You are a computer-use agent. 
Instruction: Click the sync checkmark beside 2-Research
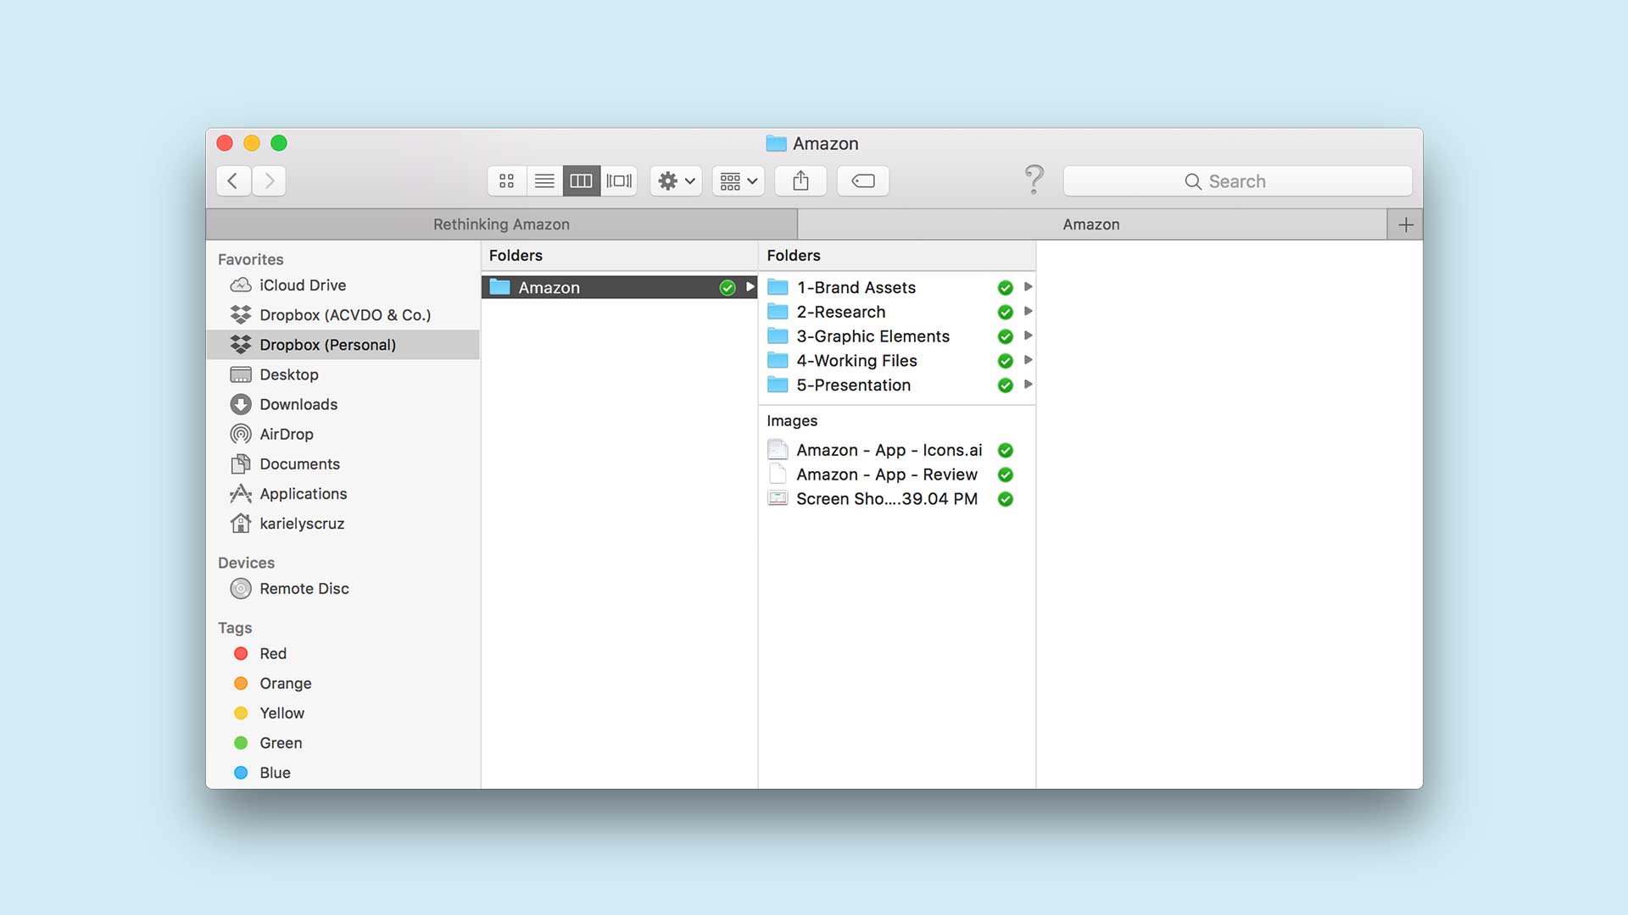1005,312
